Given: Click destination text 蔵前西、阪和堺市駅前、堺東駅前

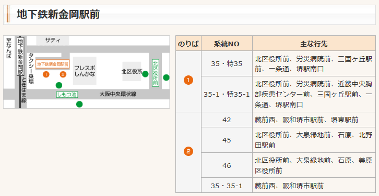Looking at the screenshot, I should point(306,120).
